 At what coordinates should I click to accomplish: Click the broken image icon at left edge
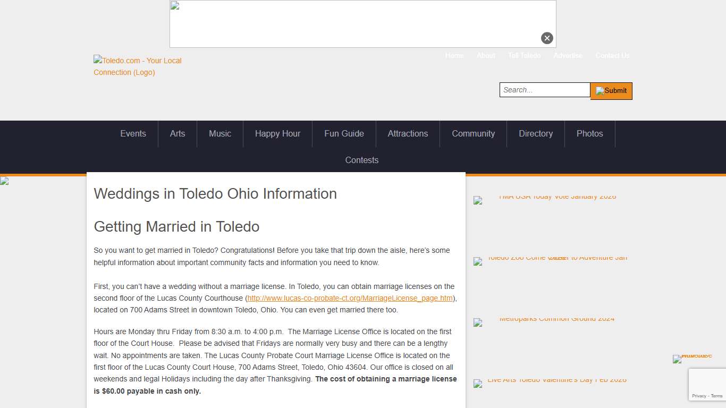tap(3, 181)
